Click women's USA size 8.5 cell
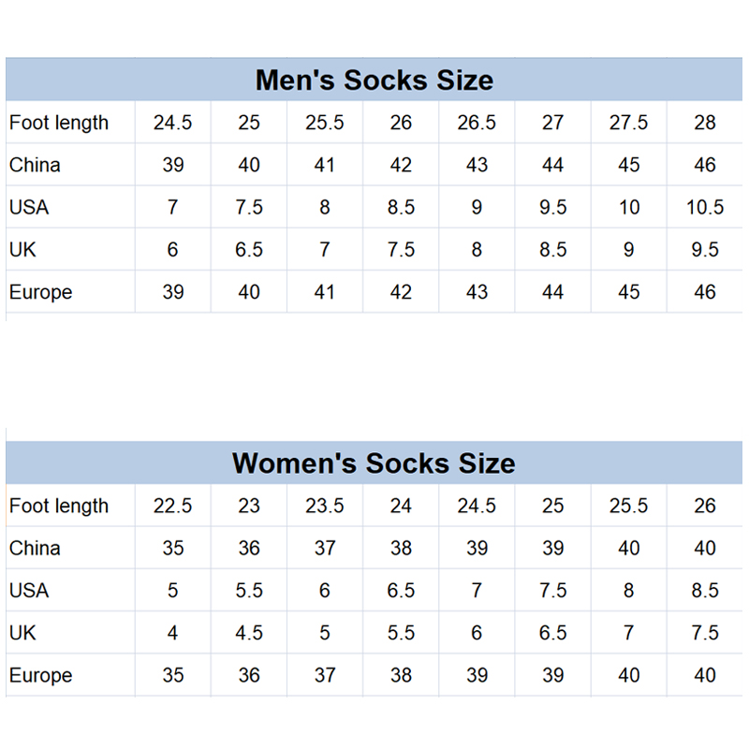The height and width of the screenshot is (749, 749). [x=705, y=591]
